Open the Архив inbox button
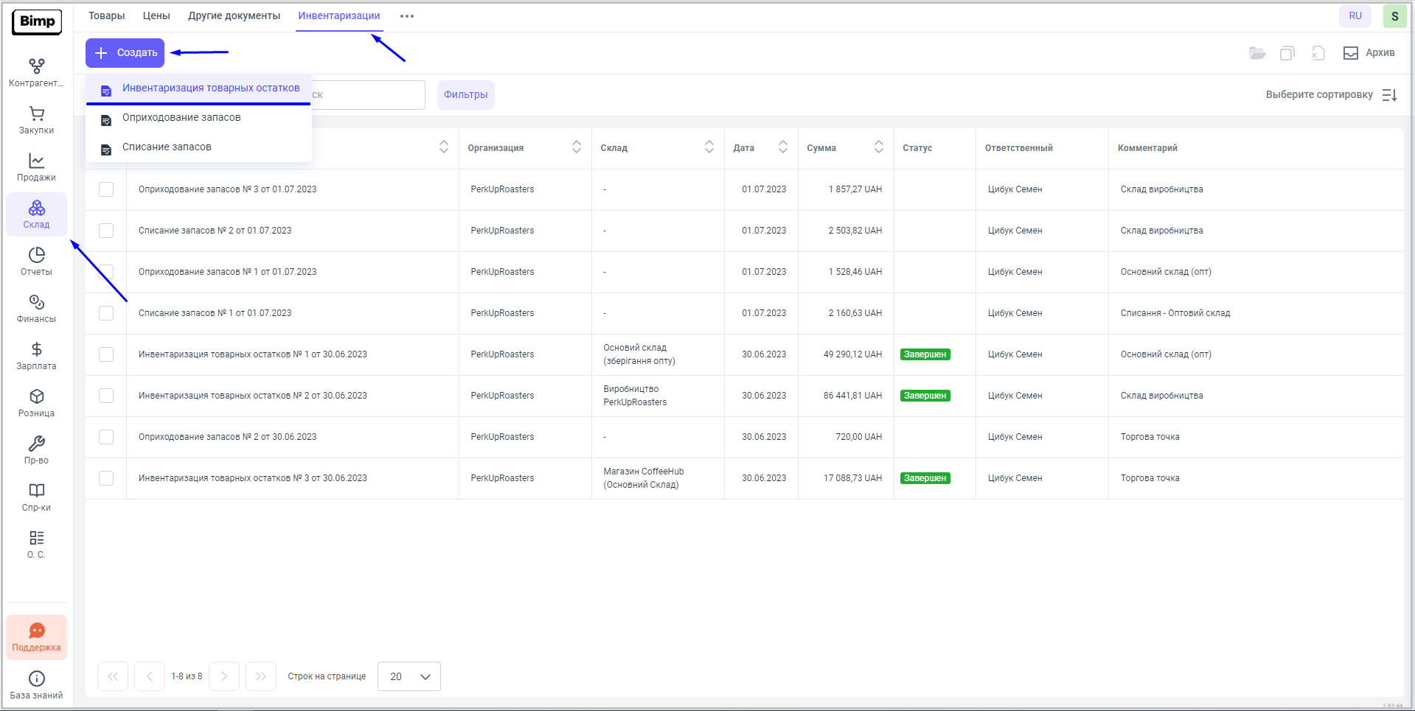The width and height of the screenshot is (1415, 711). (x=1369, y=53)
